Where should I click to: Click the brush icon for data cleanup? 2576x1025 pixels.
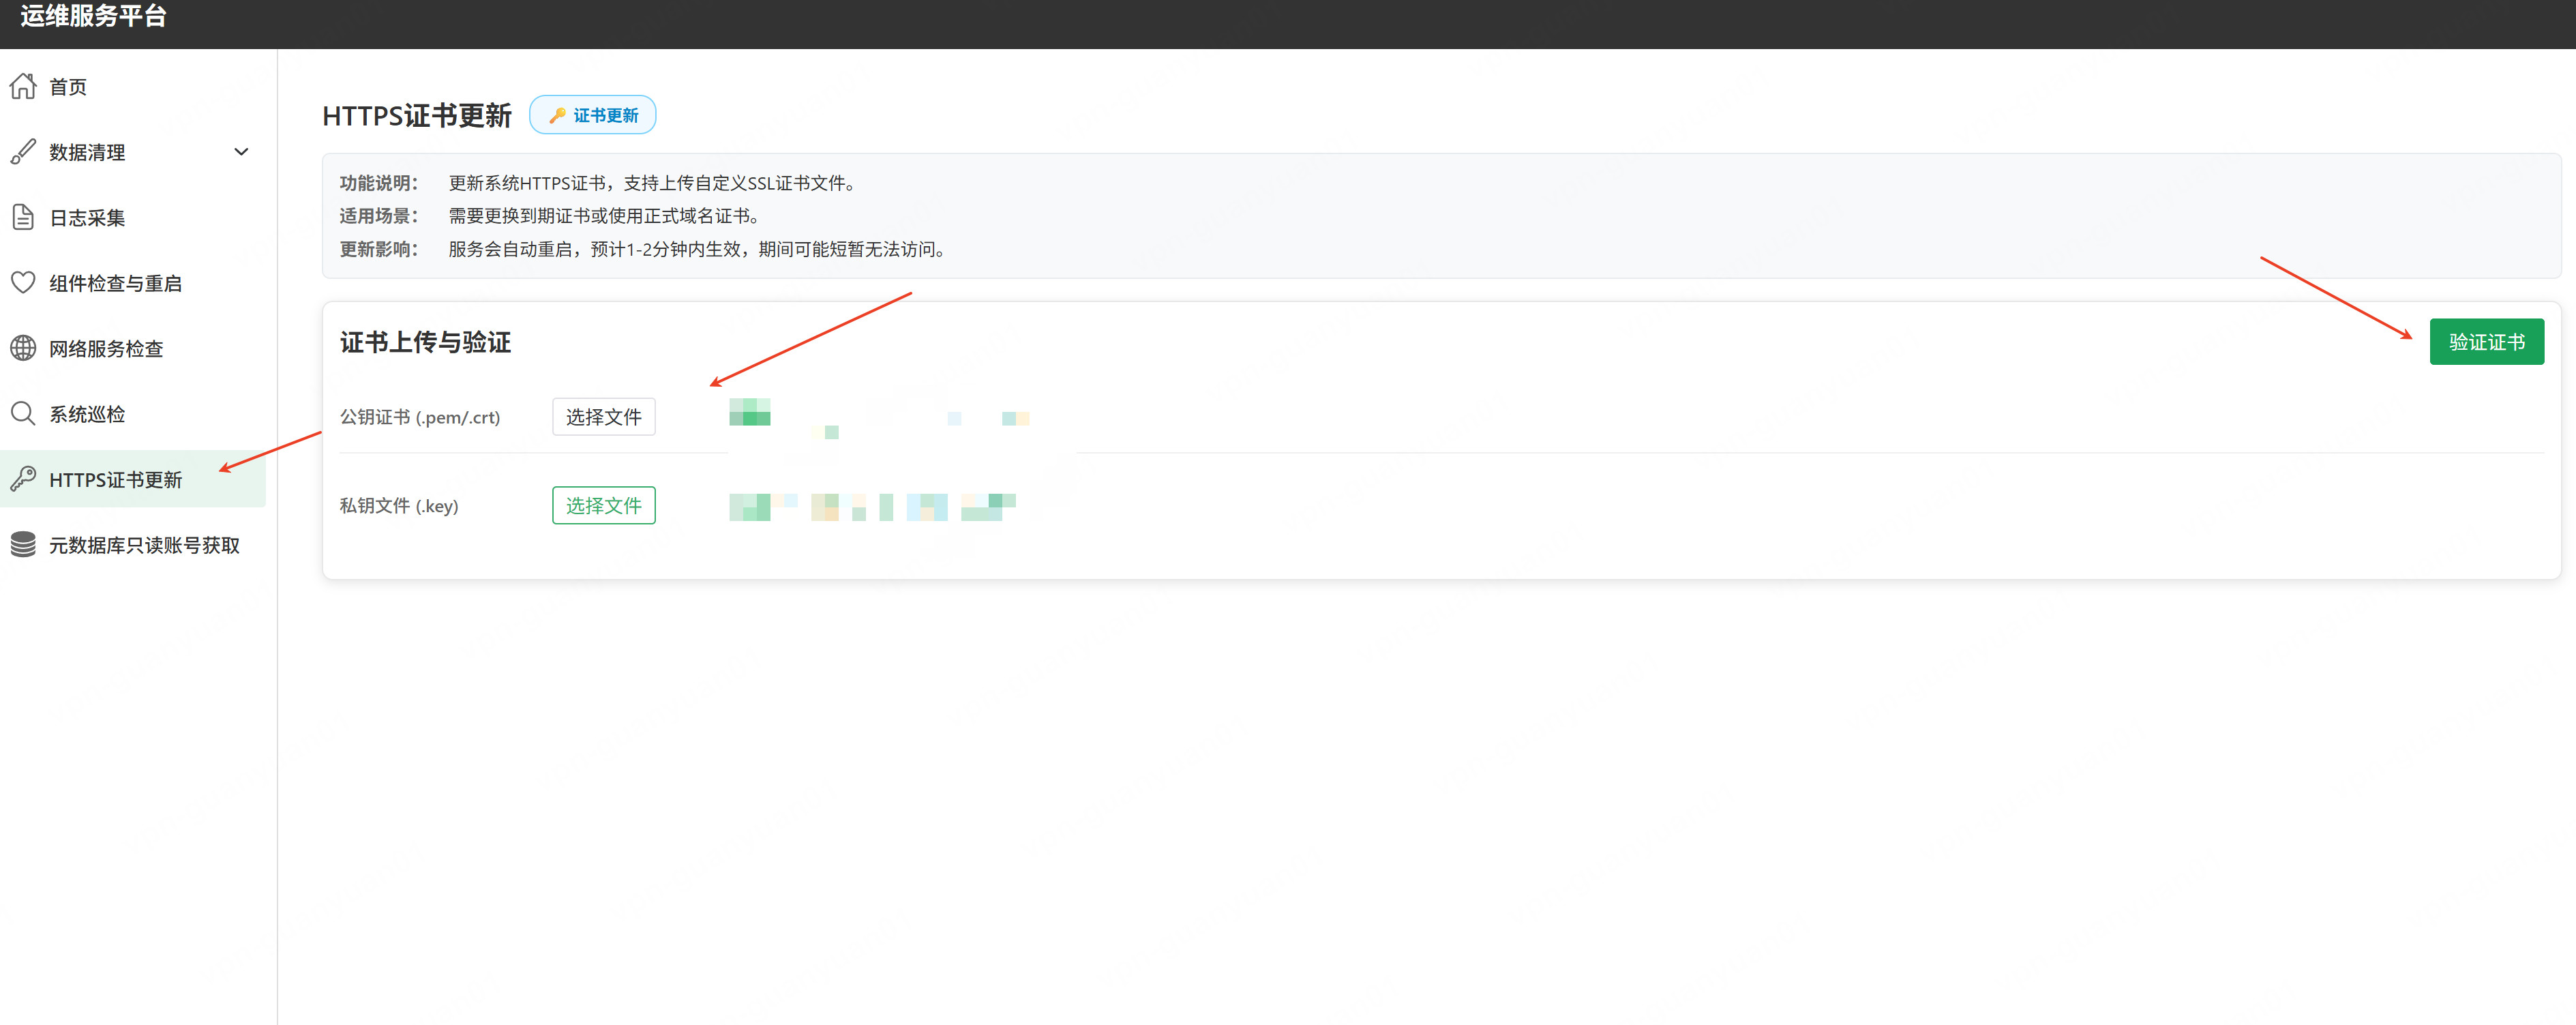[x=23, y=152]
